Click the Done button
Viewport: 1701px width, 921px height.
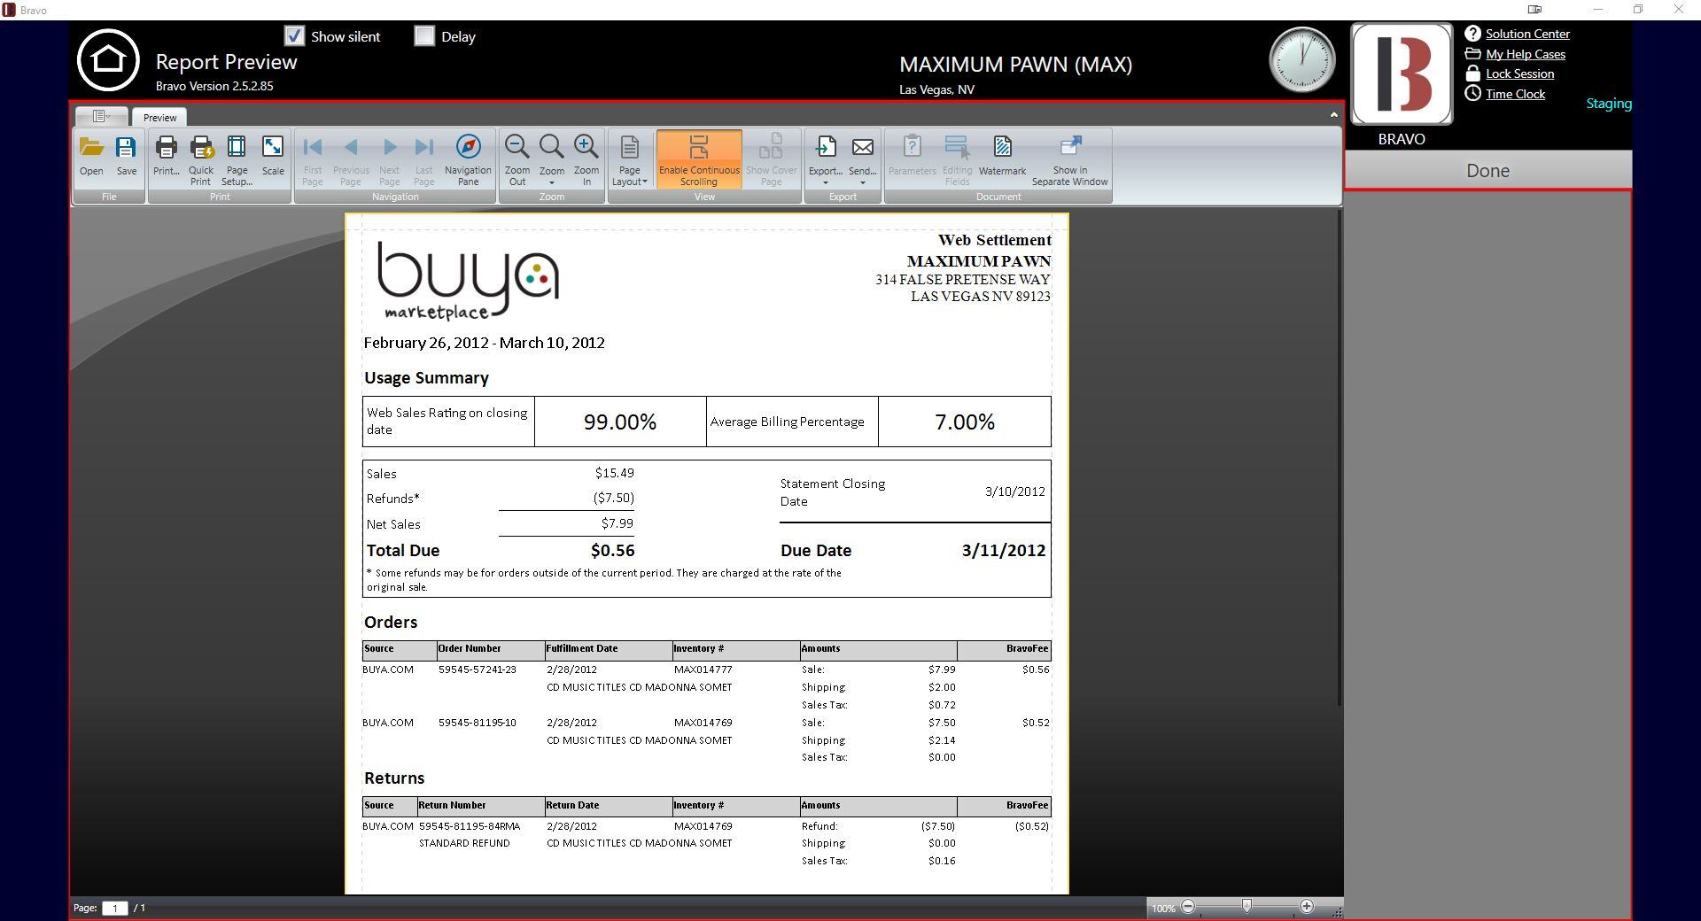coord(1487,170)
